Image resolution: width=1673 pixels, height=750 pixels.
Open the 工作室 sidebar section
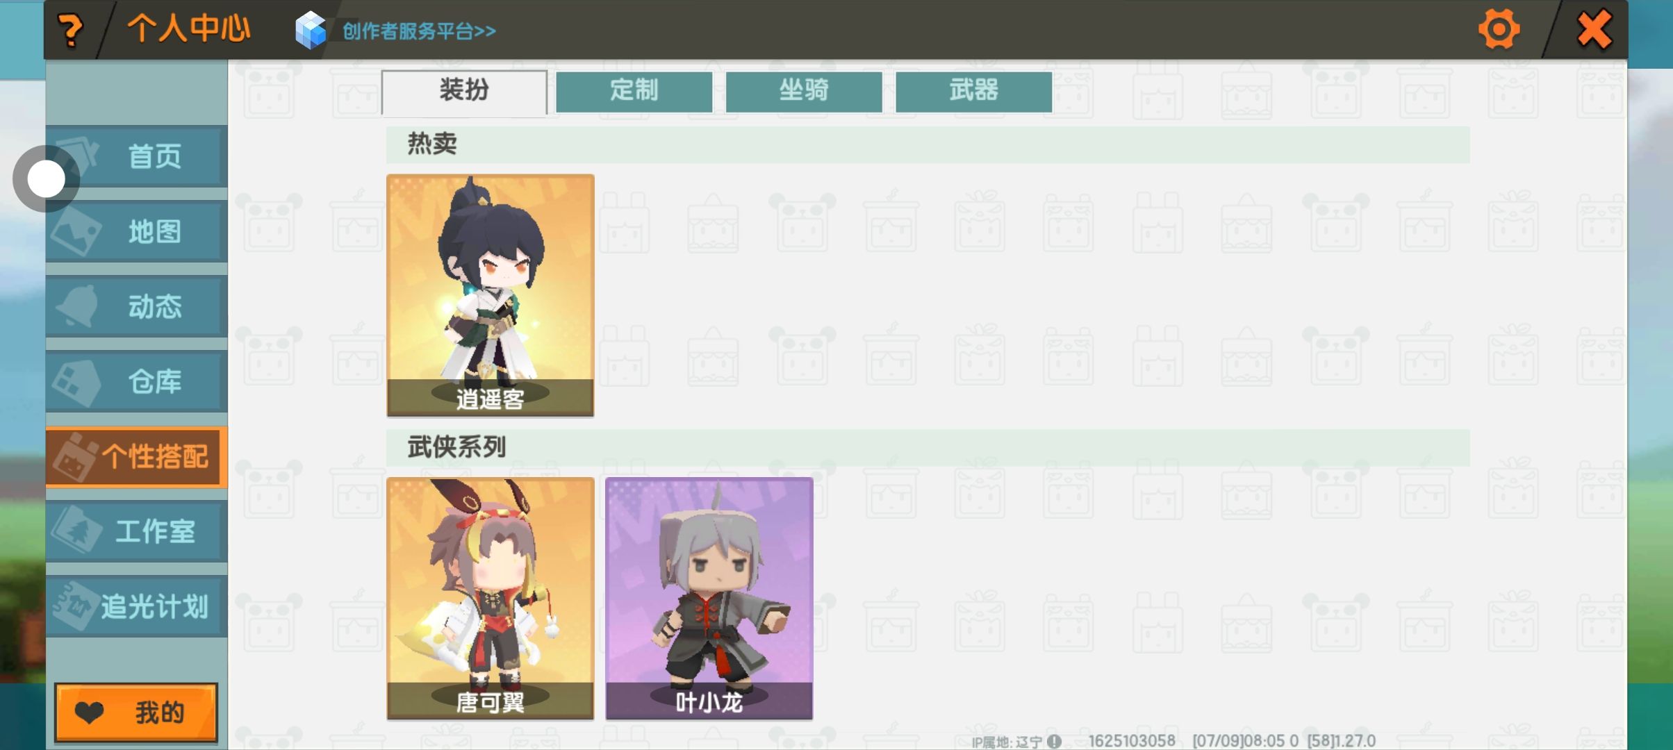[137, 531]
